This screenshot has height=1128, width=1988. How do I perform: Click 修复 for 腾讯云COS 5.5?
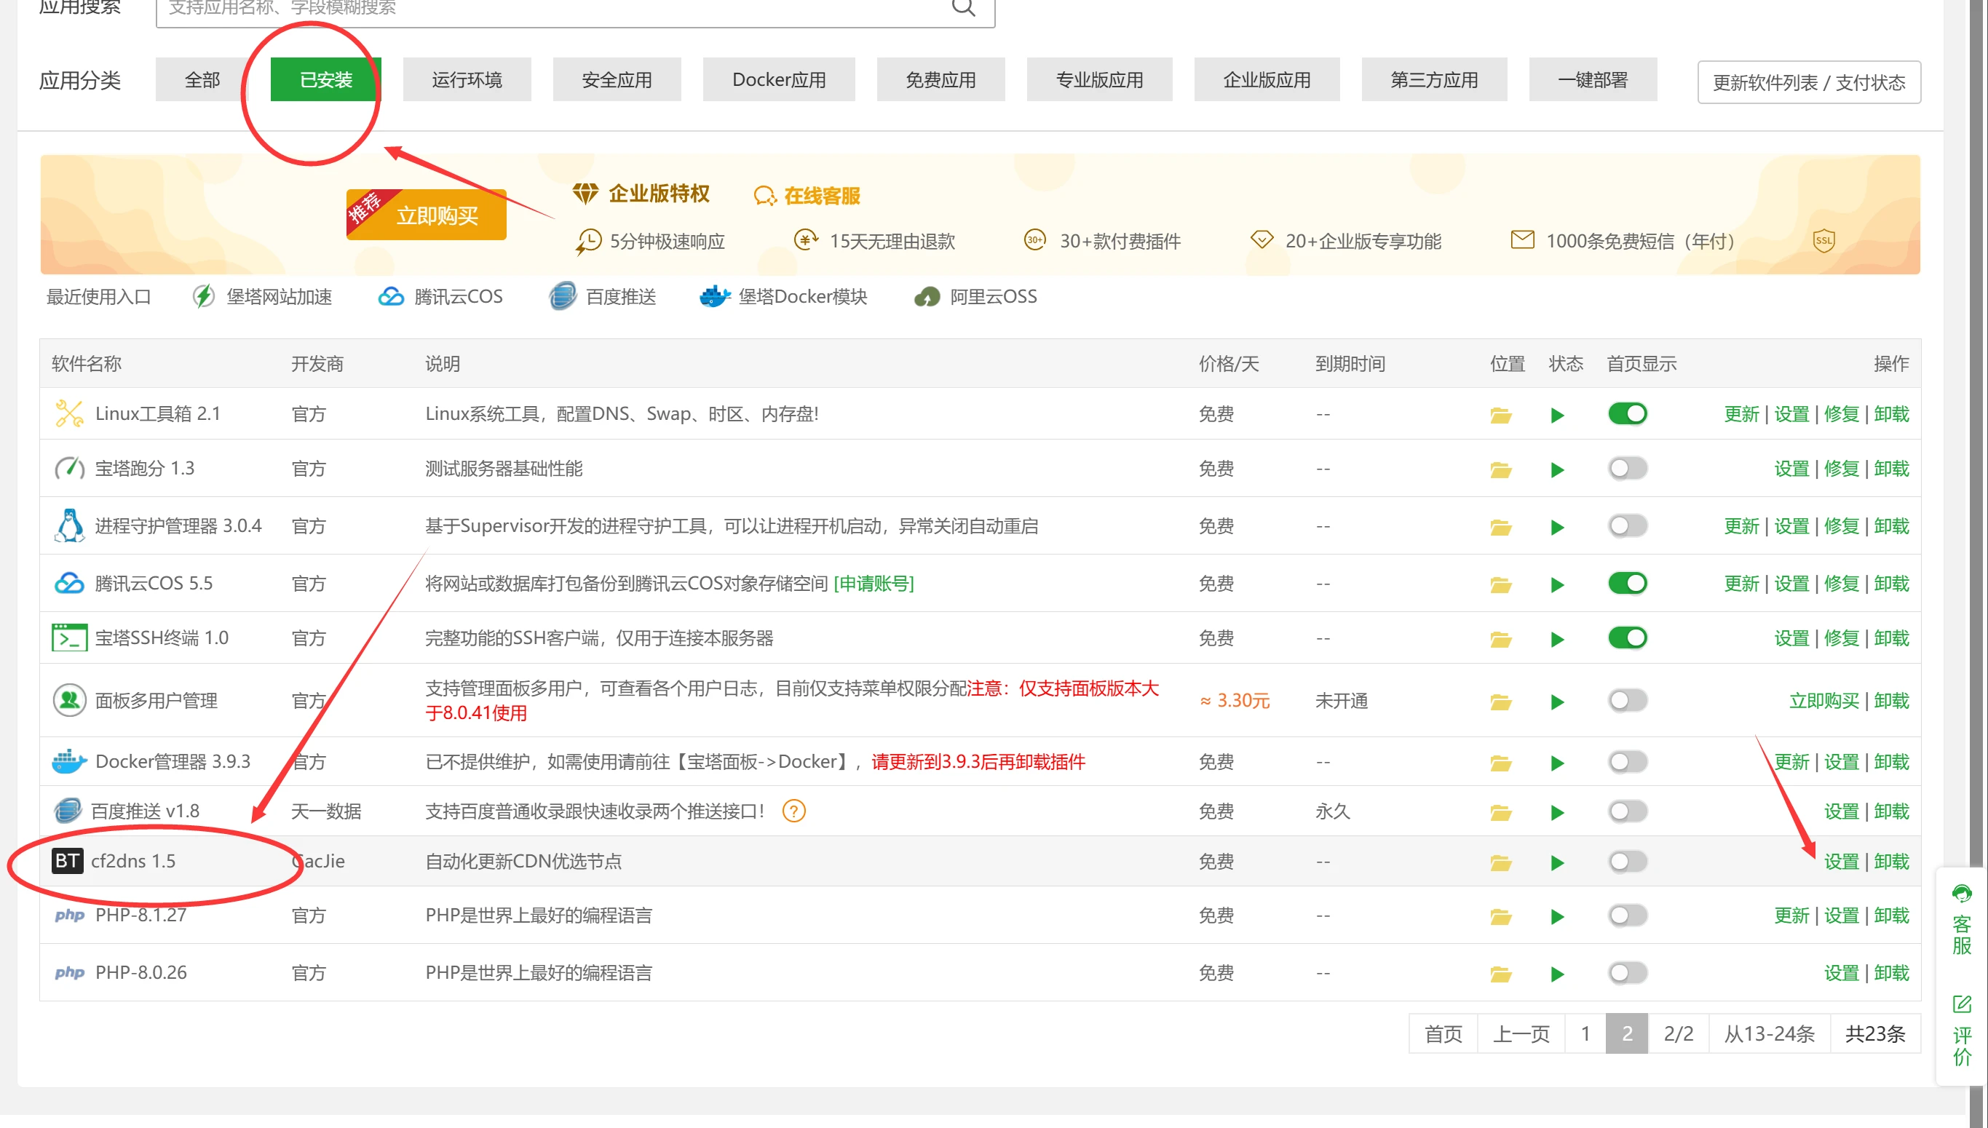coord(1842,583)
